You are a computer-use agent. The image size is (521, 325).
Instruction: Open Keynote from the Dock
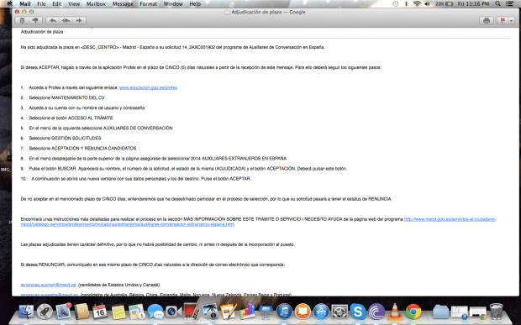[266, 312]
